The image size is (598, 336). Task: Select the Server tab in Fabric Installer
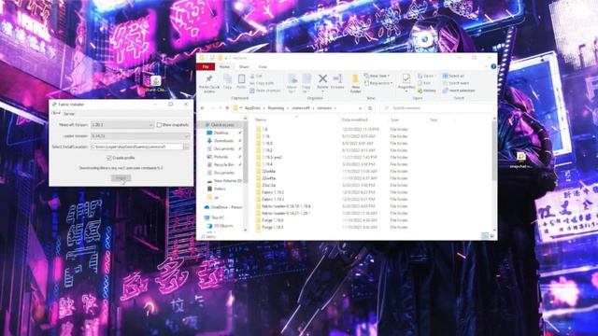(69, 114)
